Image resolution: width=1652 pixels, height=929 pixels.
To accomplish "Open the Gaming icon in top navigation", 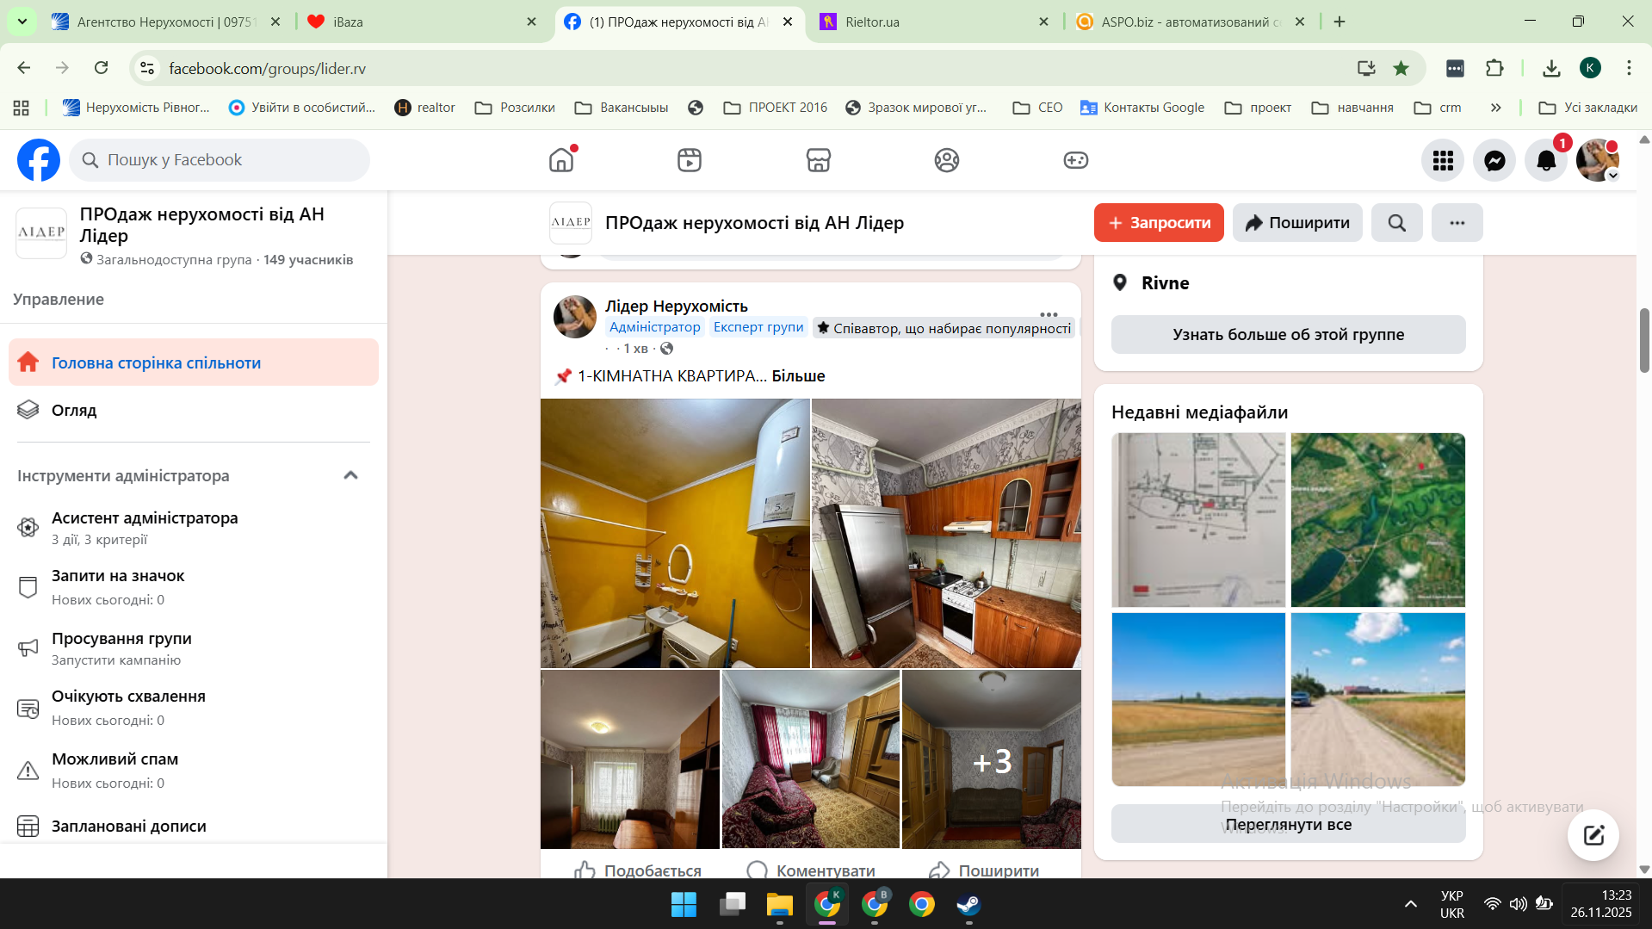I will pos(1075,160).
